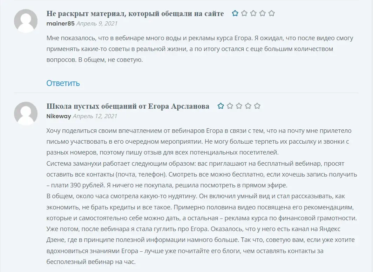
Task: Click the Nikeway username
Action: [59, 116]
